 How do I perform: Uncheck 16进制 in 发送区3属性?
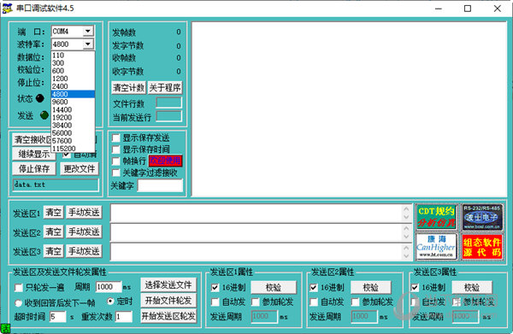(x=415, y=288)
